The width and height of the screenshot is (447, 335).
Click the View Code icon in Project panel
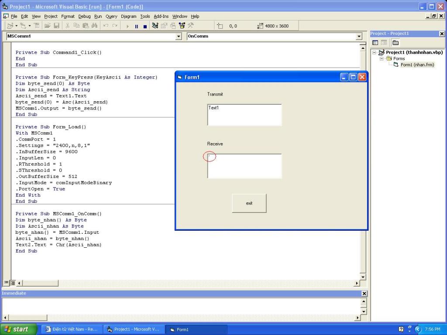coord(375,43)
